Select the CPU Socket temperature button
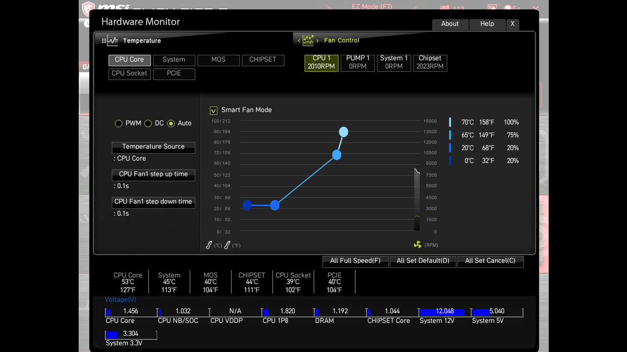 pos(130,74)
